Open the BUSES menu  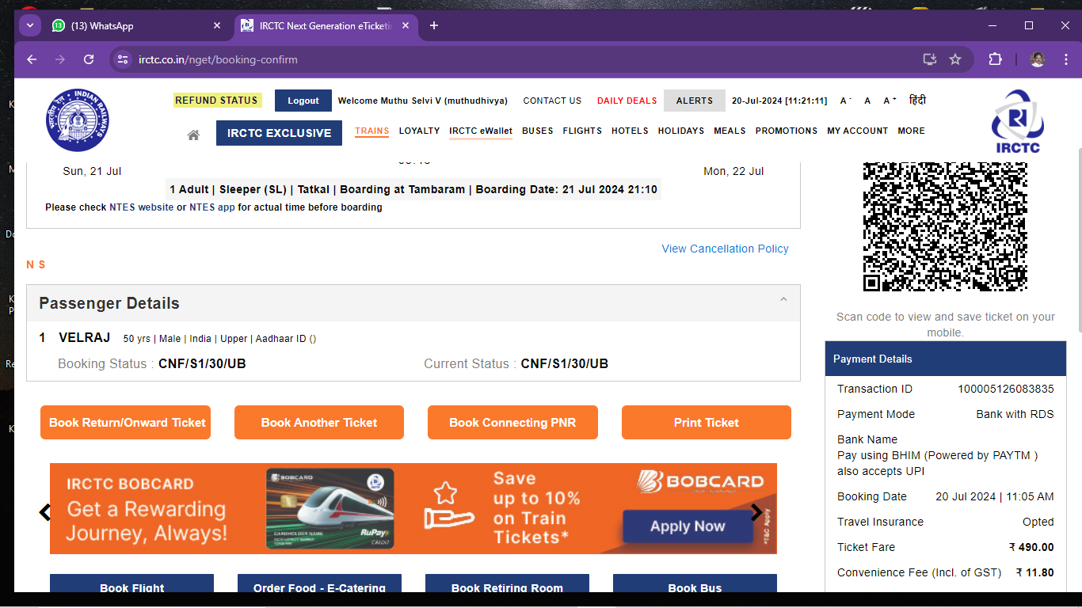click(x=538, y=131)
